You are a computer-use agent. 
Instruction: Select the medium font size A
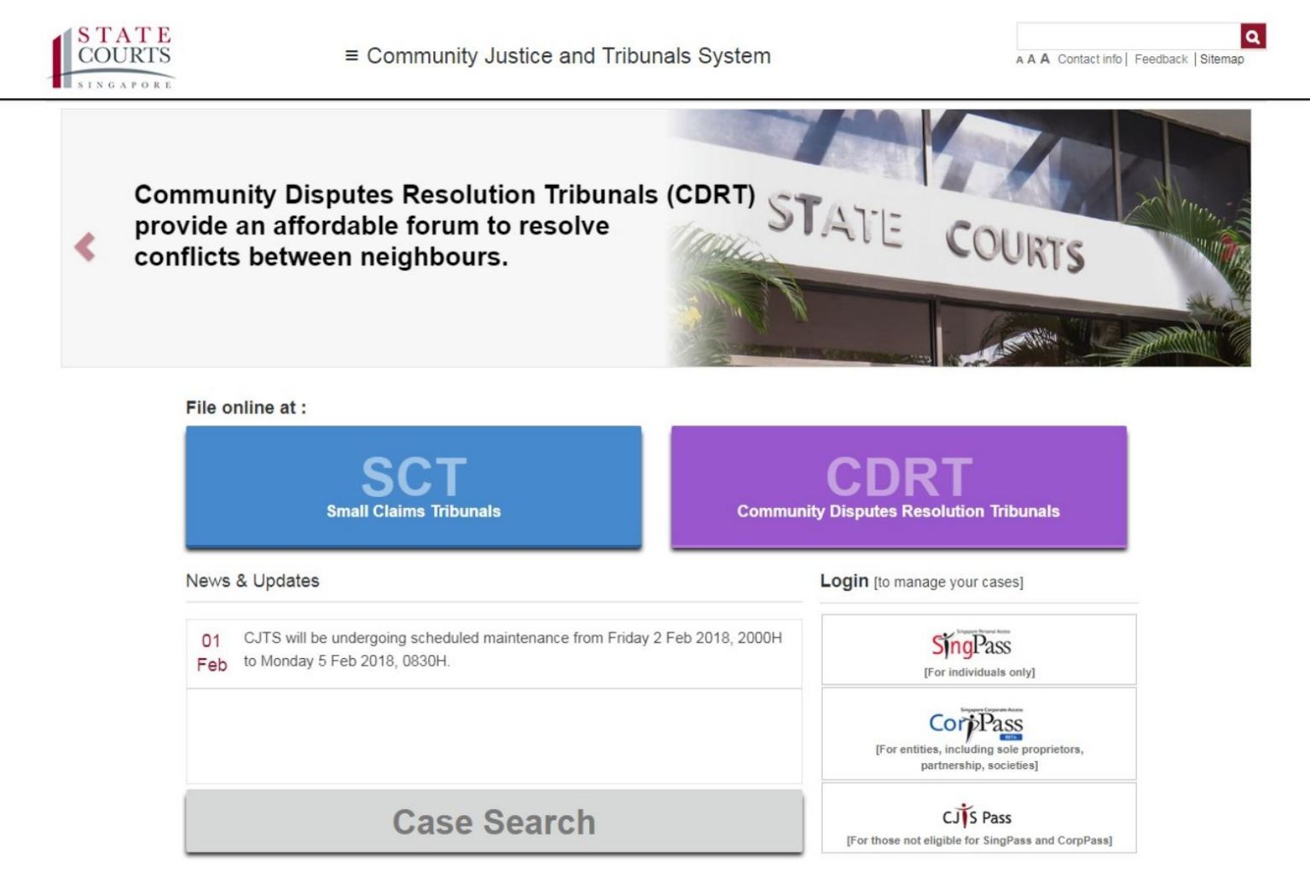1031,60
